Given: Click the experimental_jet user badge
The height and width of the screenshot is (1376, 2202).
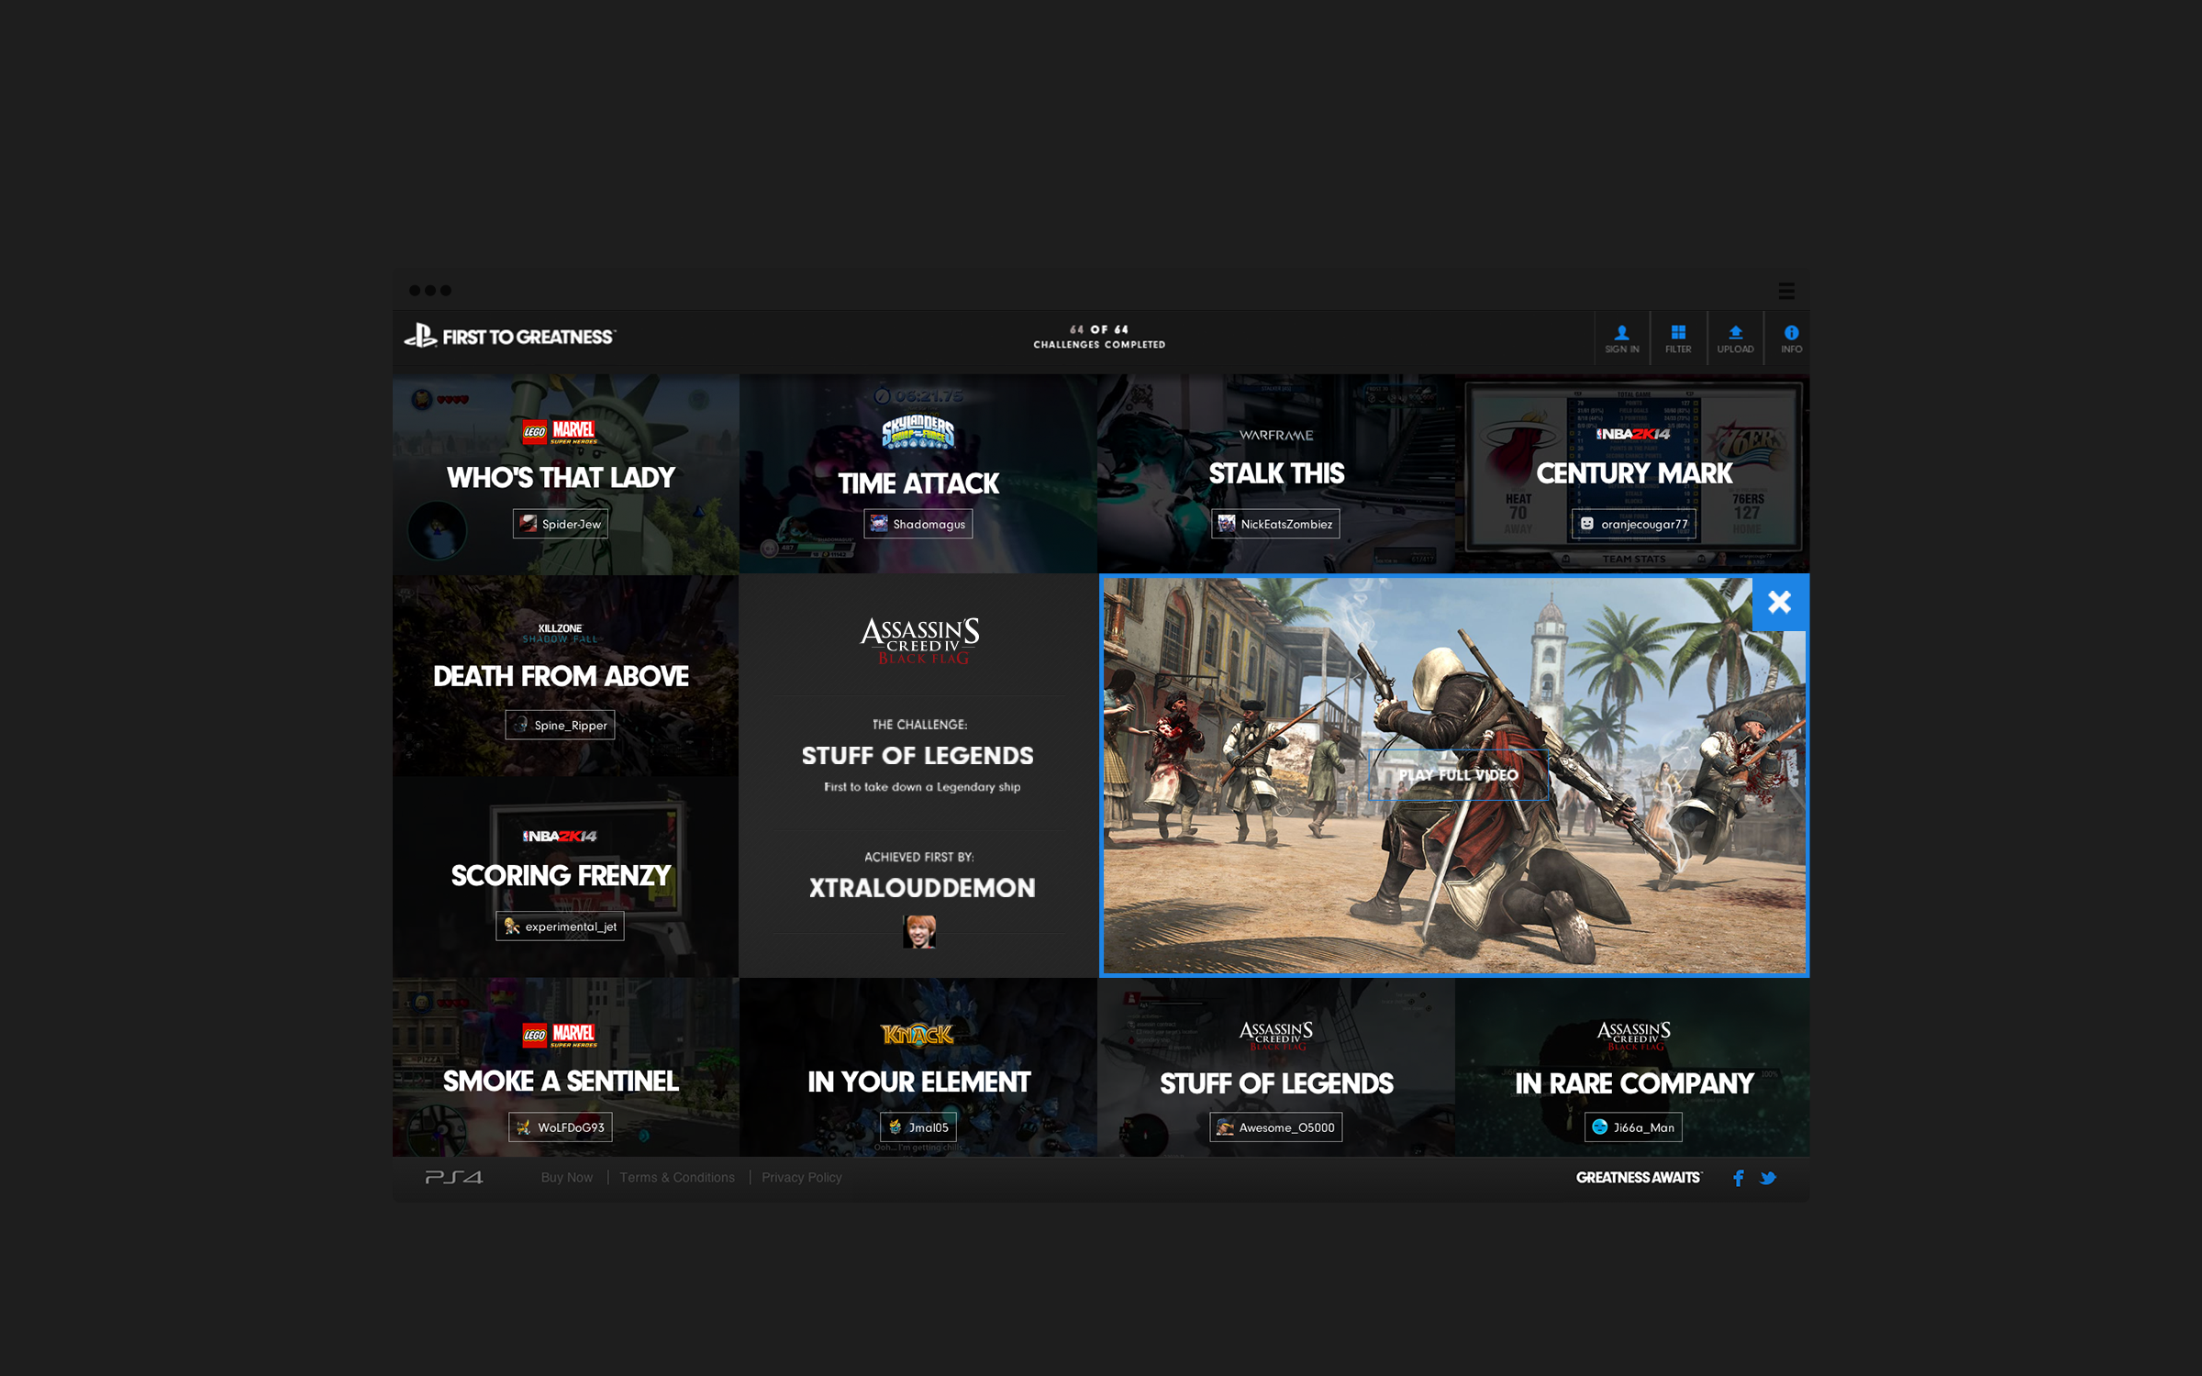Looking at the screenshot, I should coord(560,927).
